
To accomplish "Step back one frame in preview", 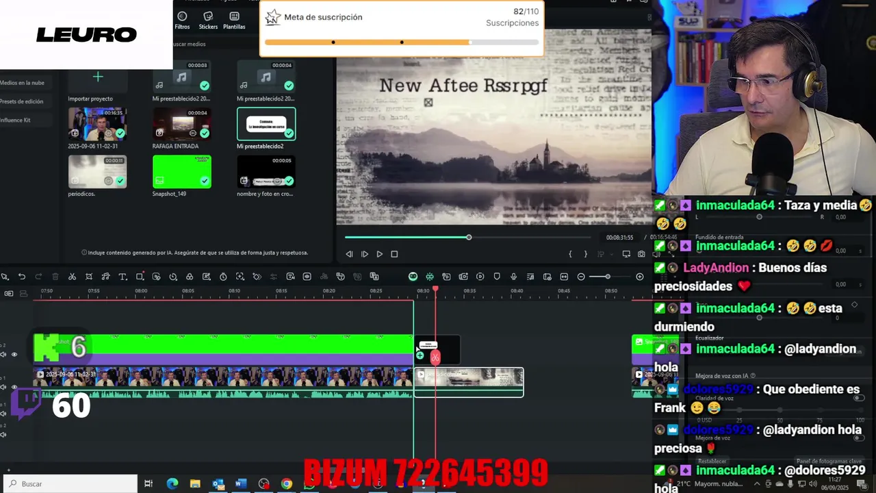I will pyautogui.click(x=349, y=254).
